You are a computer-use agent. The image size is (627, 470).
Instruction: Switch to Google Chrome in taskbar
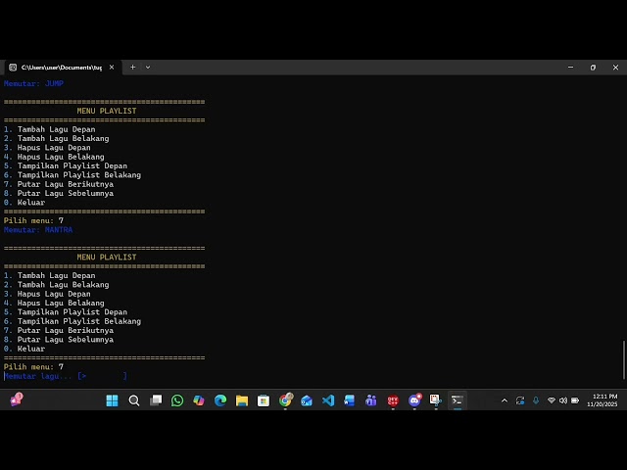coord(285,400)
